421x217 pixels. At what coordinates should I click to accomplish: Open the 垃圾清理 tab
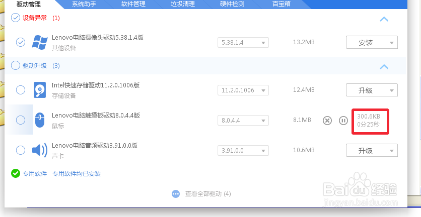click(183, 4)
